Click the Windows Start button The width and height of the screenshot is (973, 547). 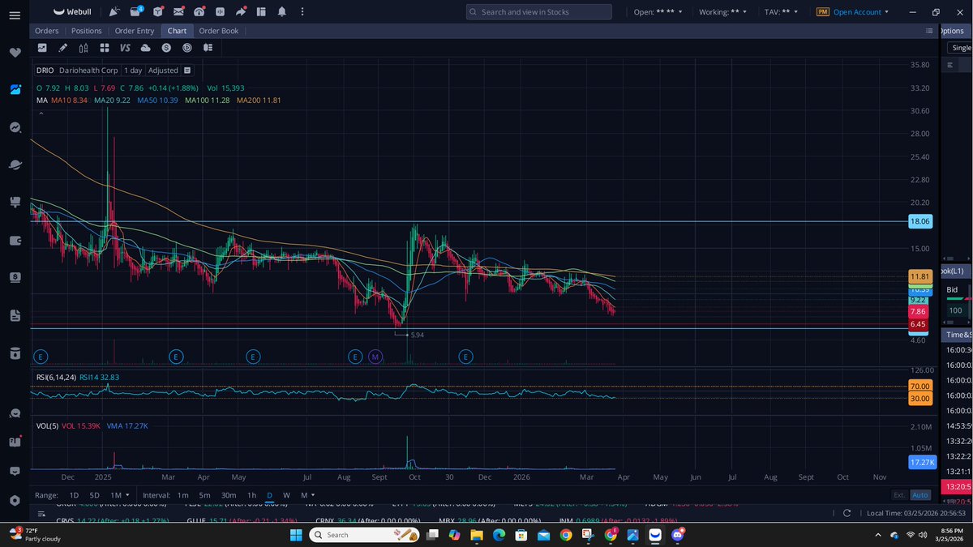[296, 535]
